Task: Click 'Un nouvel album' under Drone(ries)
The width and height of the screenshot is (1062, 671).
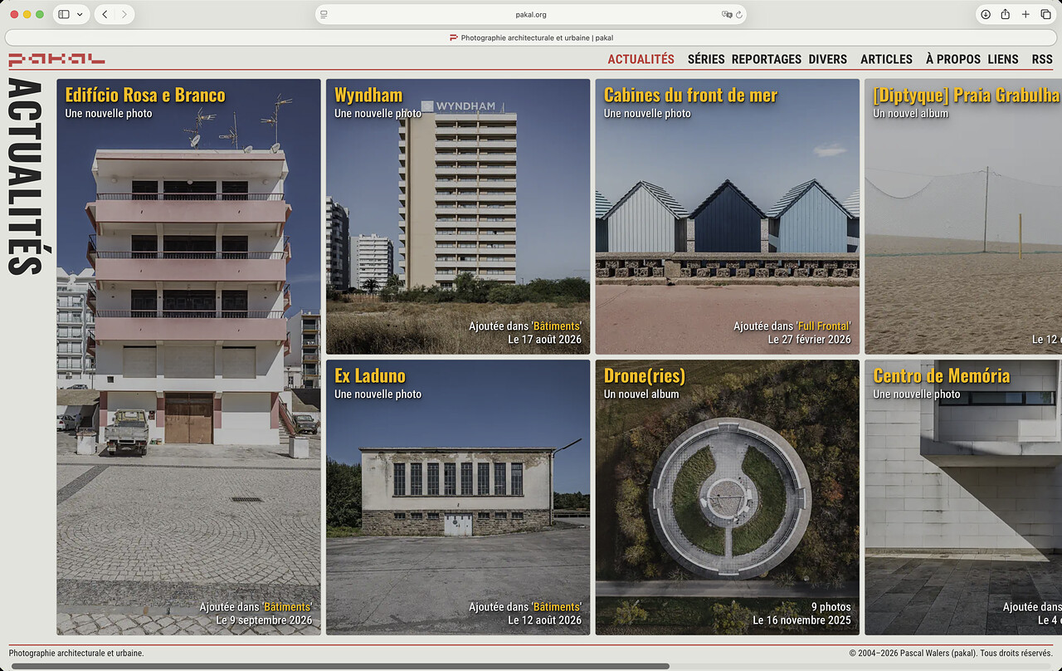Action: click(x=641, y=394)
